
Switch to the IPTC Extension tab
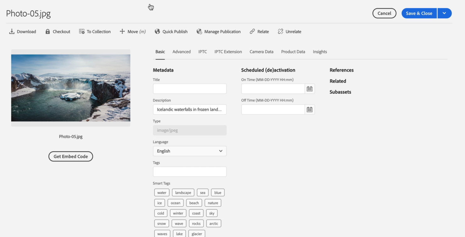tap(228, 52)
